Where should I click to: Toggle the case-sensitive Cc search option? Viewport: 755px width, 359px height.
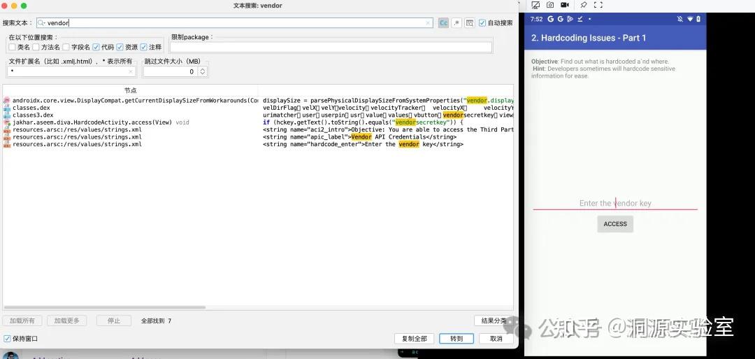pyautogui.click(x=443, y=23)
